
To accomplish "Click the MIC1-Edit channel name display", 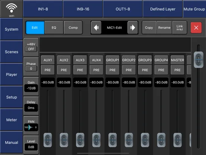I will [114, 28].
